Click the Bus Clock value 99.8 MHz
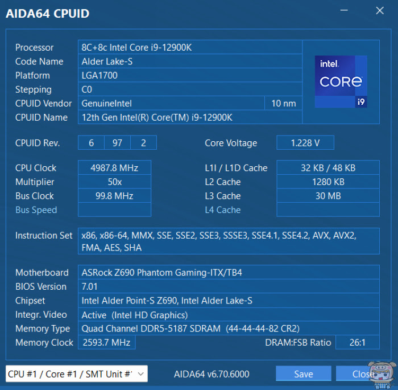398x390 pixels. [x=114, y=195]
